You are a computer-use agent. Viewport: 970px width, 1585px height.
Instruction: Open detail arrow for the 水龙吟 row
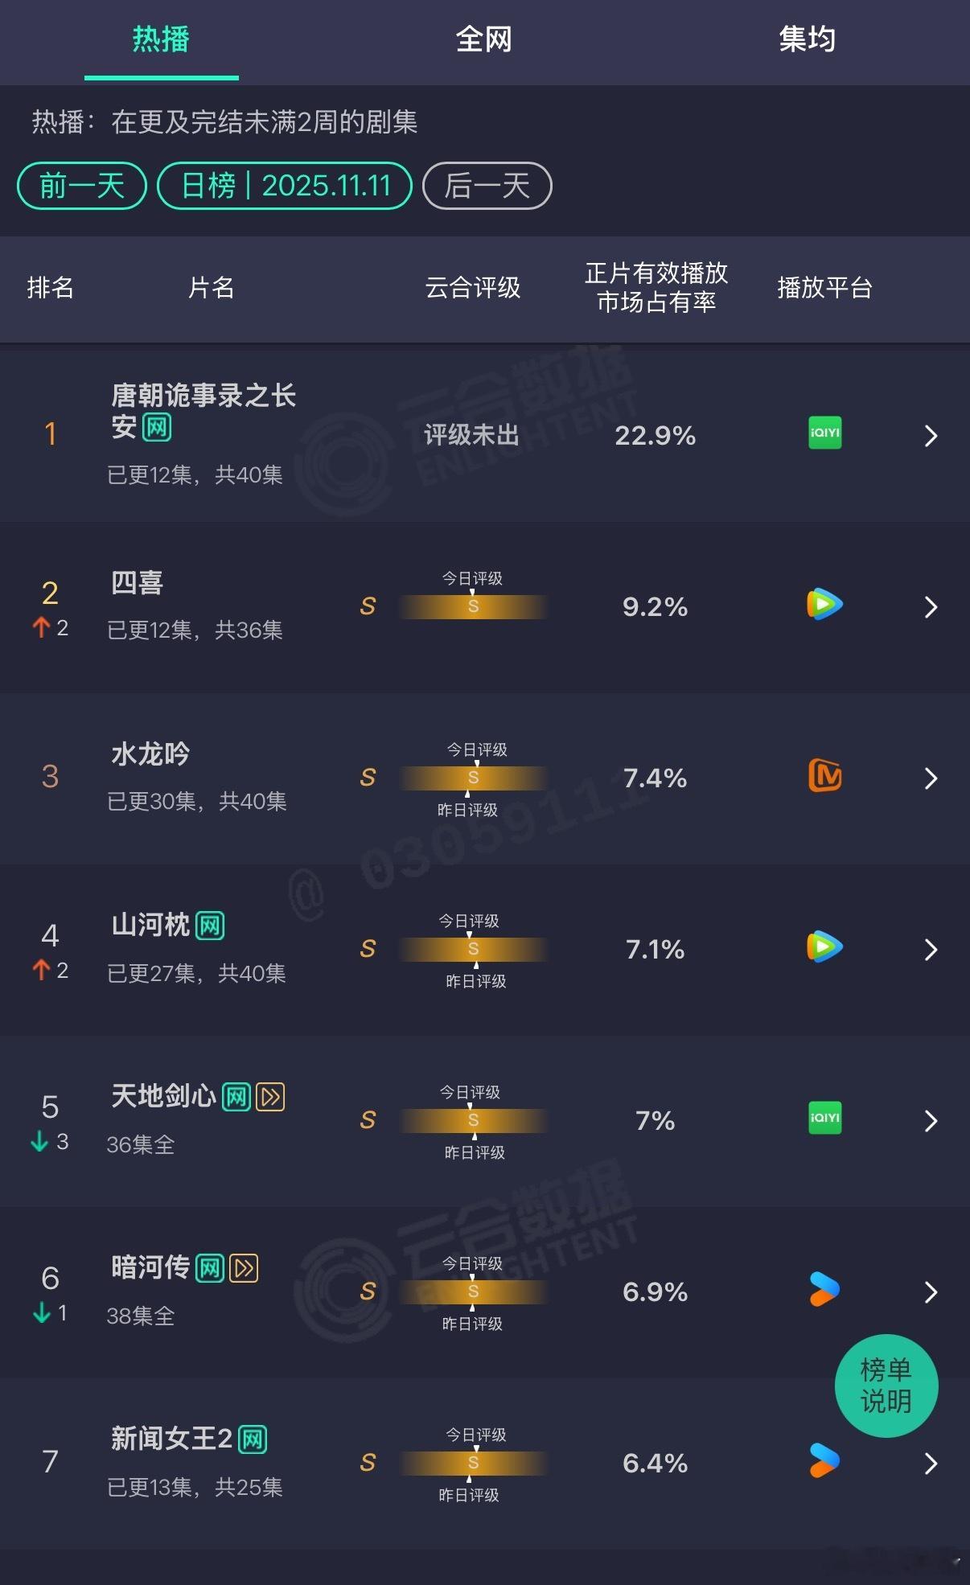931,778
